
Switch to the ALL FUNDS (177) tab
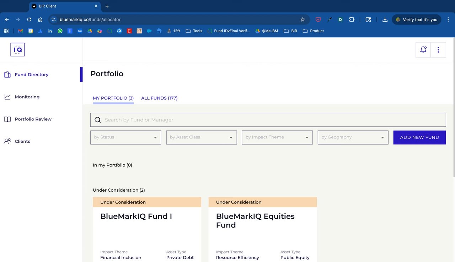point(159,98)
